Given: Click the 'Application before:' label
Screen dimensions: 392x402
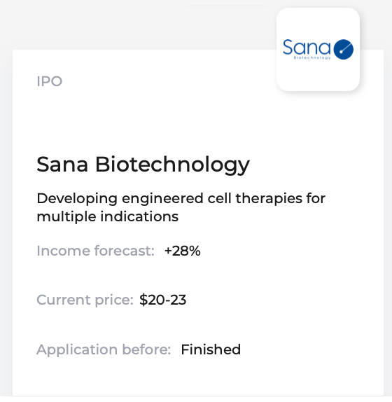Looking at the screenshot, I should 104,349.
